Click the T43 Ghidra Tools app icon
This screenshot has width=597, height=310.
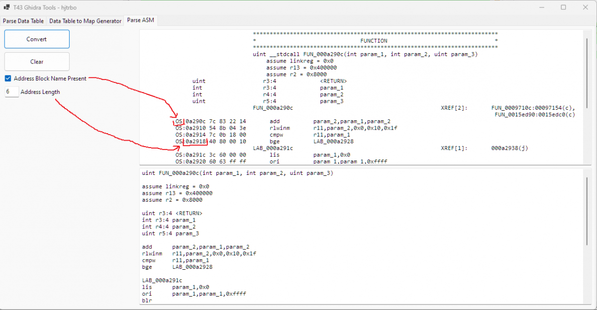(7, 7)
